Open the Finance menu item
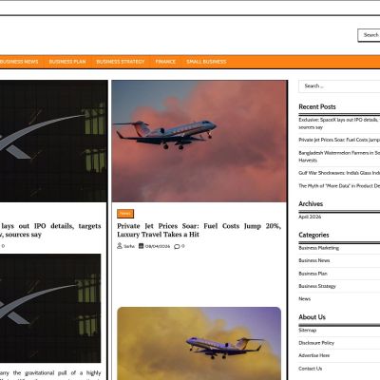The height and width of the screenshot is (380, 380). [x=165, y=62]
